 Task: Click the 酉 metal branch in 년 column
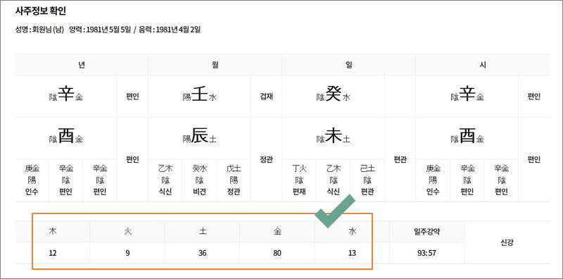(x=66, y=136)
